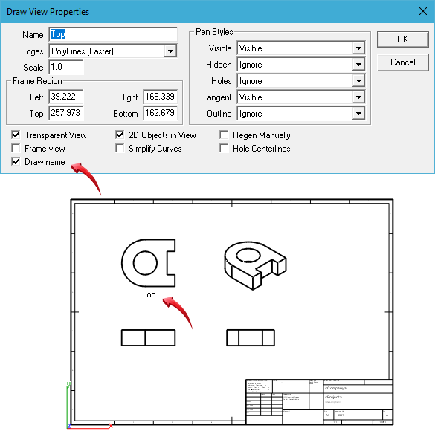Screen dimensions: 435x434
Task: Open the Edges dropdown arrow
Action: pyautogui.click(x=170, y=51)
